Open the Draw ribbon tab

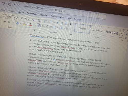click(2, 10)
